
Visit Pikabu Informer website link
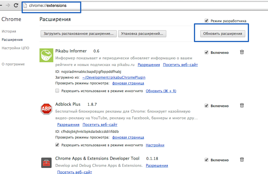(x=180, y=65)
